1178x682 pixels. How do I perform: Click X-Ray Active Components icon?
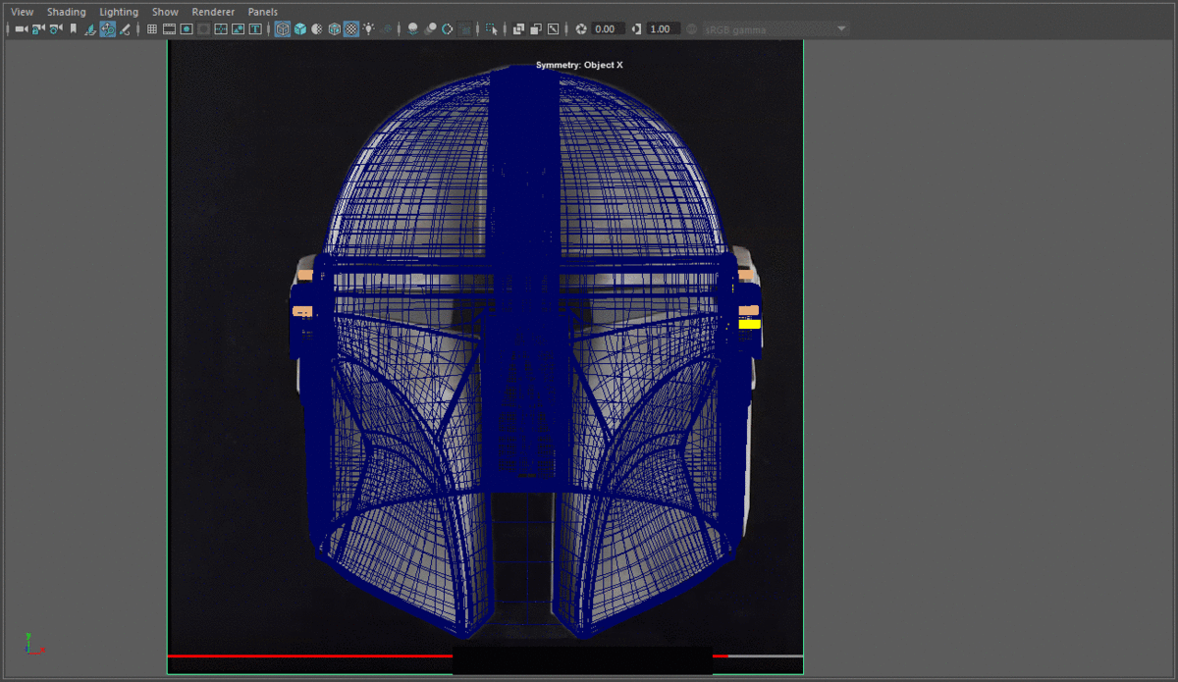click(536, 29)
